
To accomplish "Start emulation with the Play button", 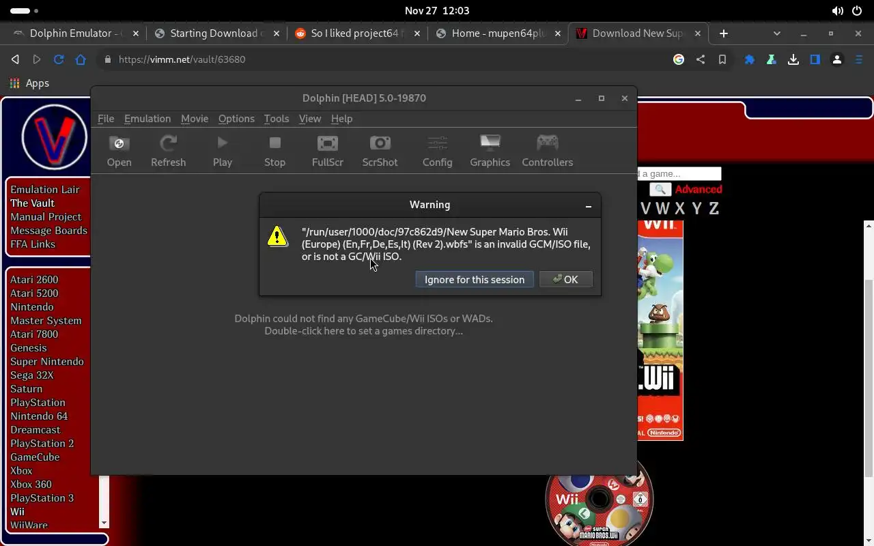I will point(223,151).
